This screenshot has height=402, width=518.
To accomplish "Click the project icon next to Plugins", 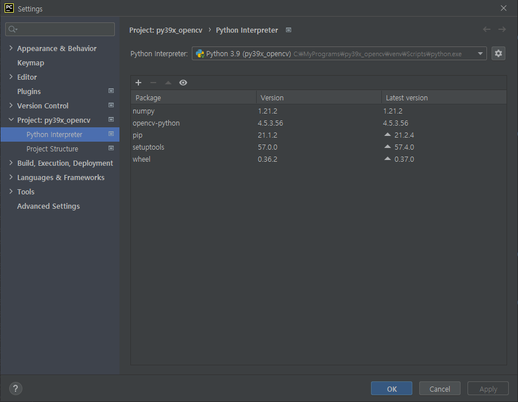I will (111, 91).
